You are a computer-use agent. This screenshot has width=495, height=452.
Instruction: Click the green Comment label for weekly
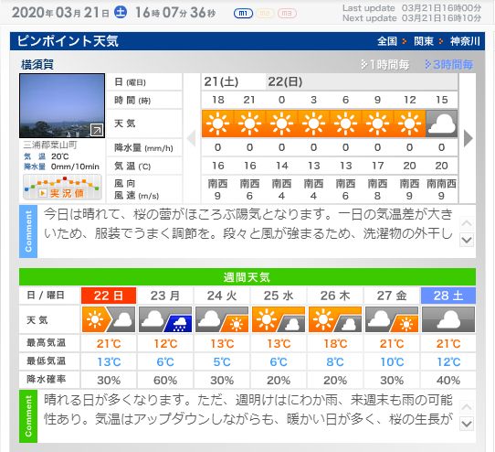click(28, 416)
